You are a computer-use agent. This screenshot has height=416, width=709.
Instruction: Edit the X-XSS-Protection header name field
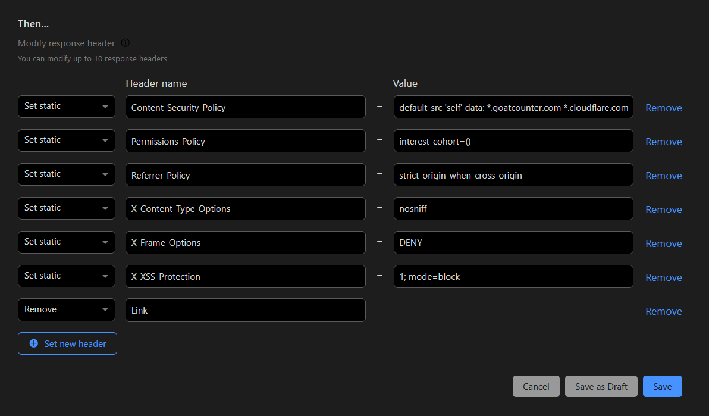246,277
